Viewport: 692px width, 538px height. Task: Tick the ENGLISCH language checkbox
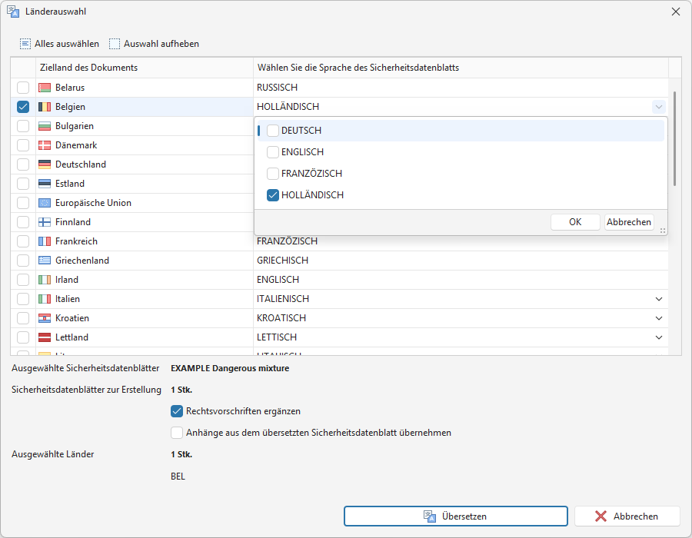[273, 152]
